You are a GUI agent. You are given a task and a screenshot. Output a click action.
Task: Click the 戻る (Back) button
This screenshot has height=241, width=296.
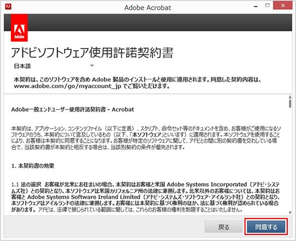[224, 227]
